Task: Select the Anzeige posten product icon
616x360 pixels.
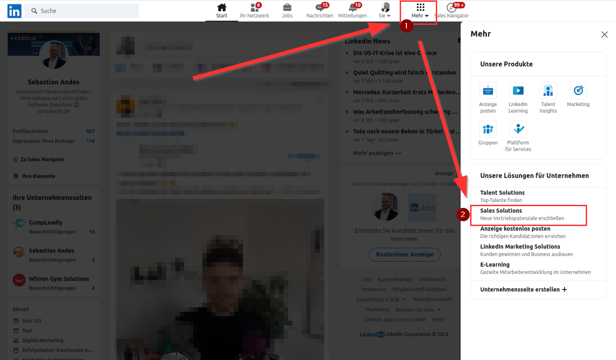Action: click(x=488, y=91)
